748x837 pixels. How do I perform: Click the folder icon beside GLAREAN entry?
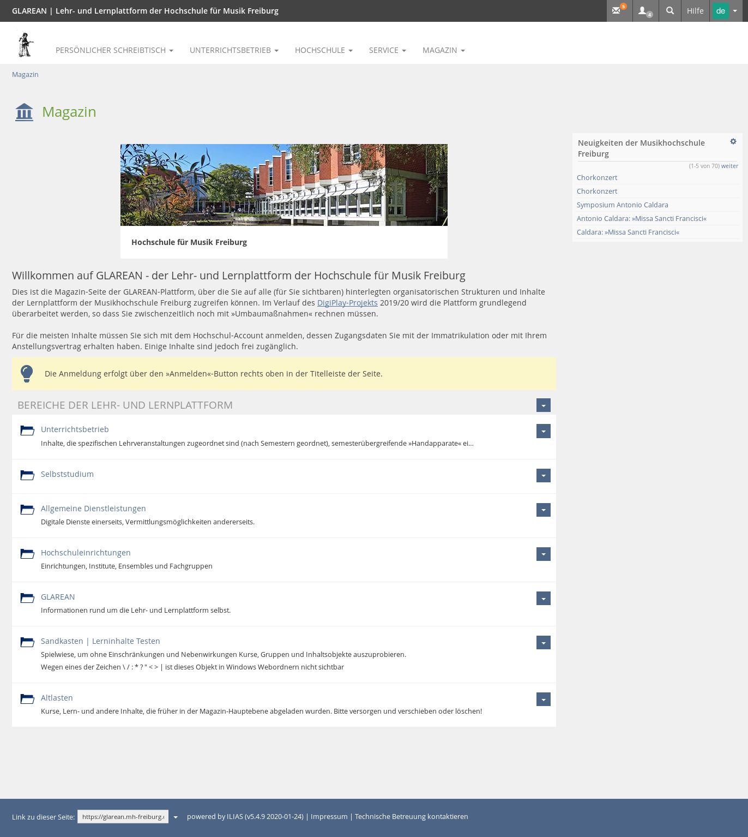pos(27,598)
